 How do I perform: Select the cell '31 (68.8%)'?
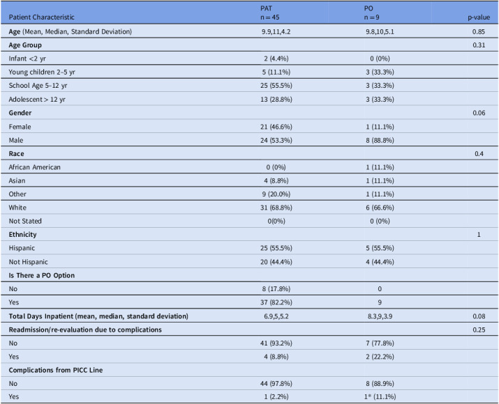click(276, 208)
